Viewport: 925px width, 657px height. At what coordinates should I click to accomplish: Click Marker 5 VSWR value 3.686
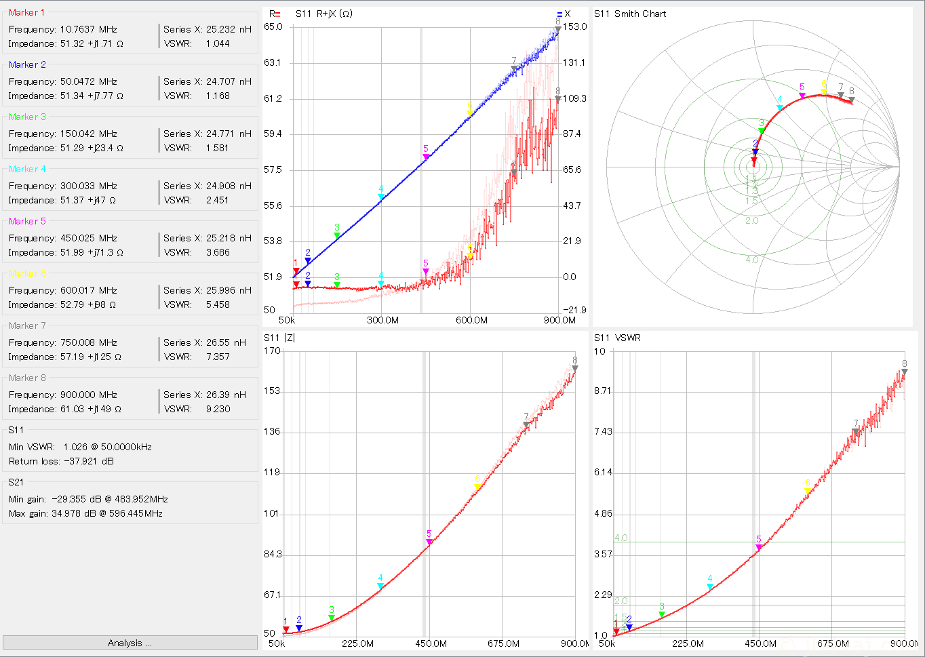click(218, 252)
